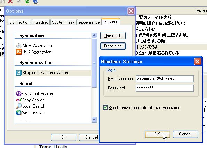Screen dimensions: 207x148
Task: Open the Appearance tab
Action: click(89, 22)
